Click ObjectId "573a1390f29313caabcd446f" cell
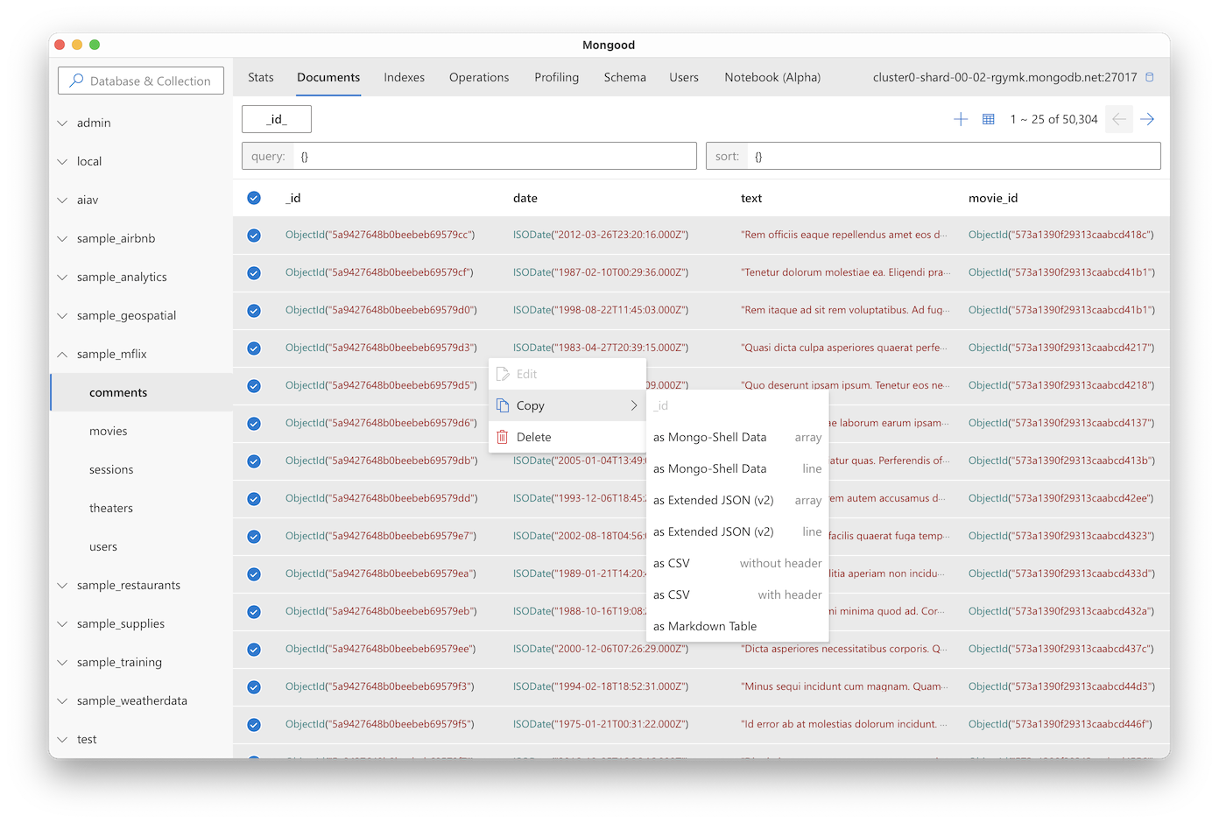The width and height of the screenshot is (1219, 823). [1060, 724]
